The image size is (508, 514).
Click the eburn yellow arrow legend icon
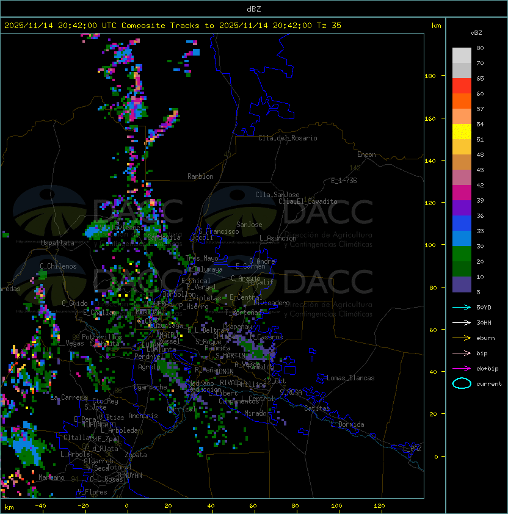462,338
